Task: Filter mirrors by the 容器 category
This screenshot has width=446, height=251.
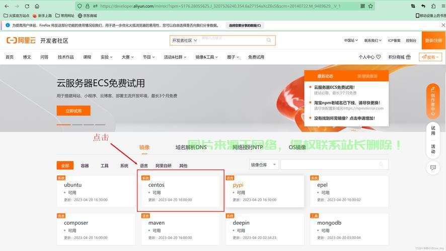Action: pos(85,166)
